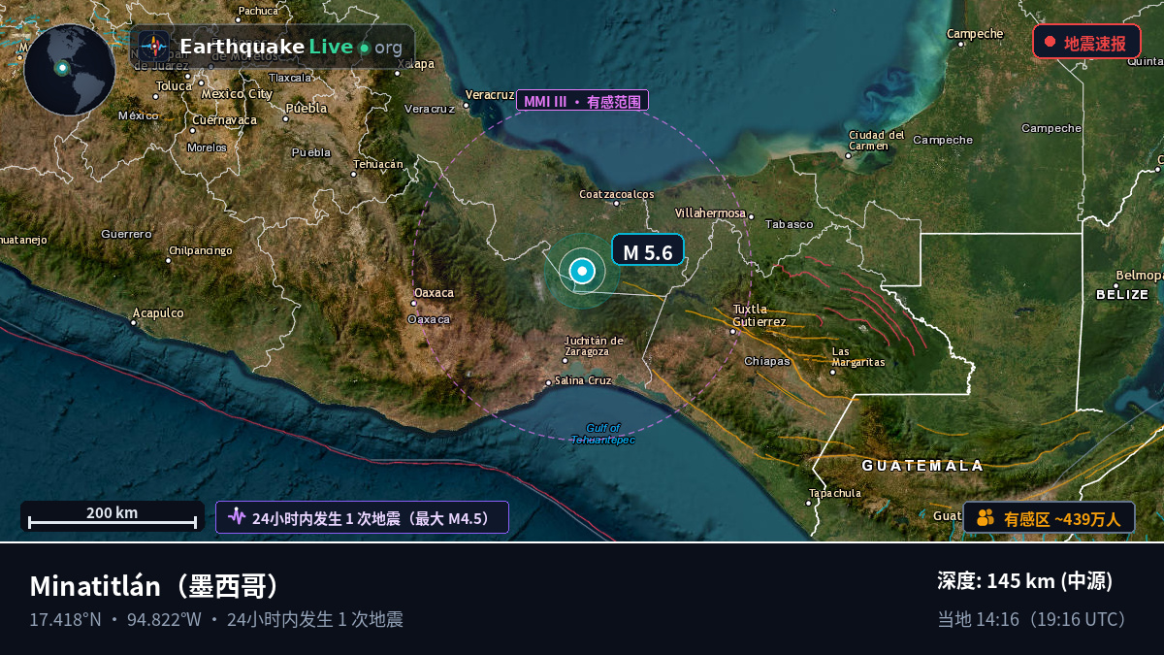Click the Pachuca city label
This screenshot has height=655, width=1164.
point(258,11)
